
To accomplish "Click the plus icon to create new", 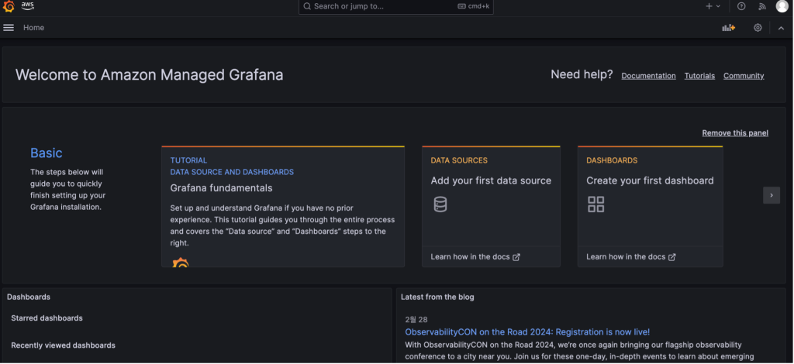I will pos(709,6).
